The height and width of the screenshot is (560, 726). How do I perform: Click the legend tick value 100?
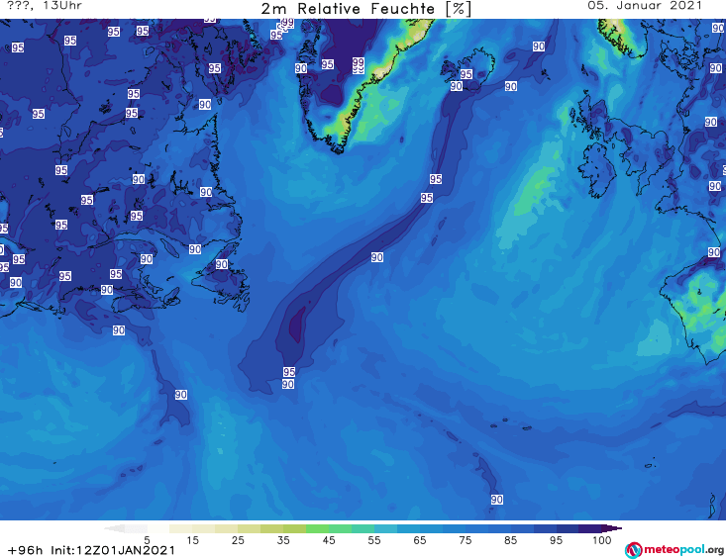[x=602, y=540]
